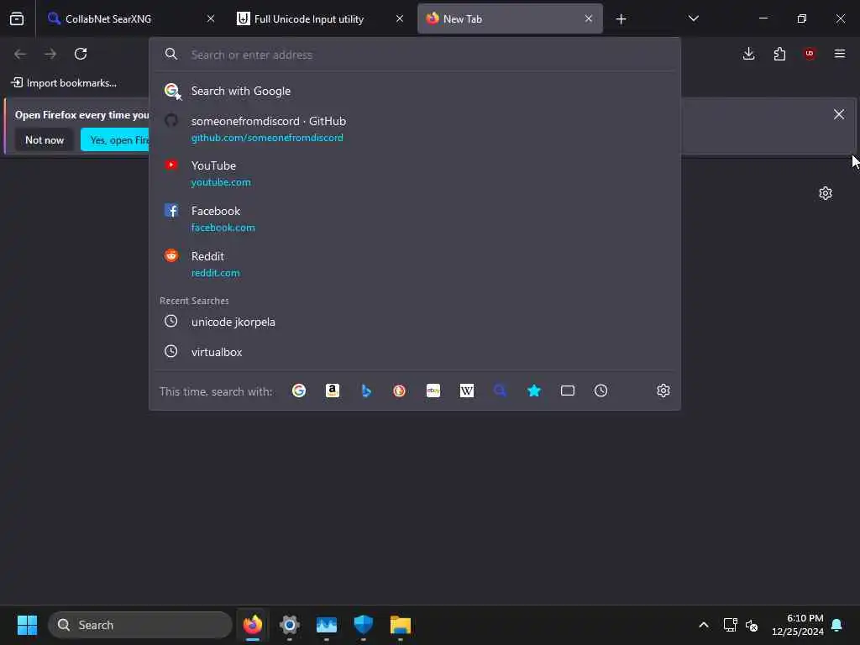Go forward one page

click(50, 54)
